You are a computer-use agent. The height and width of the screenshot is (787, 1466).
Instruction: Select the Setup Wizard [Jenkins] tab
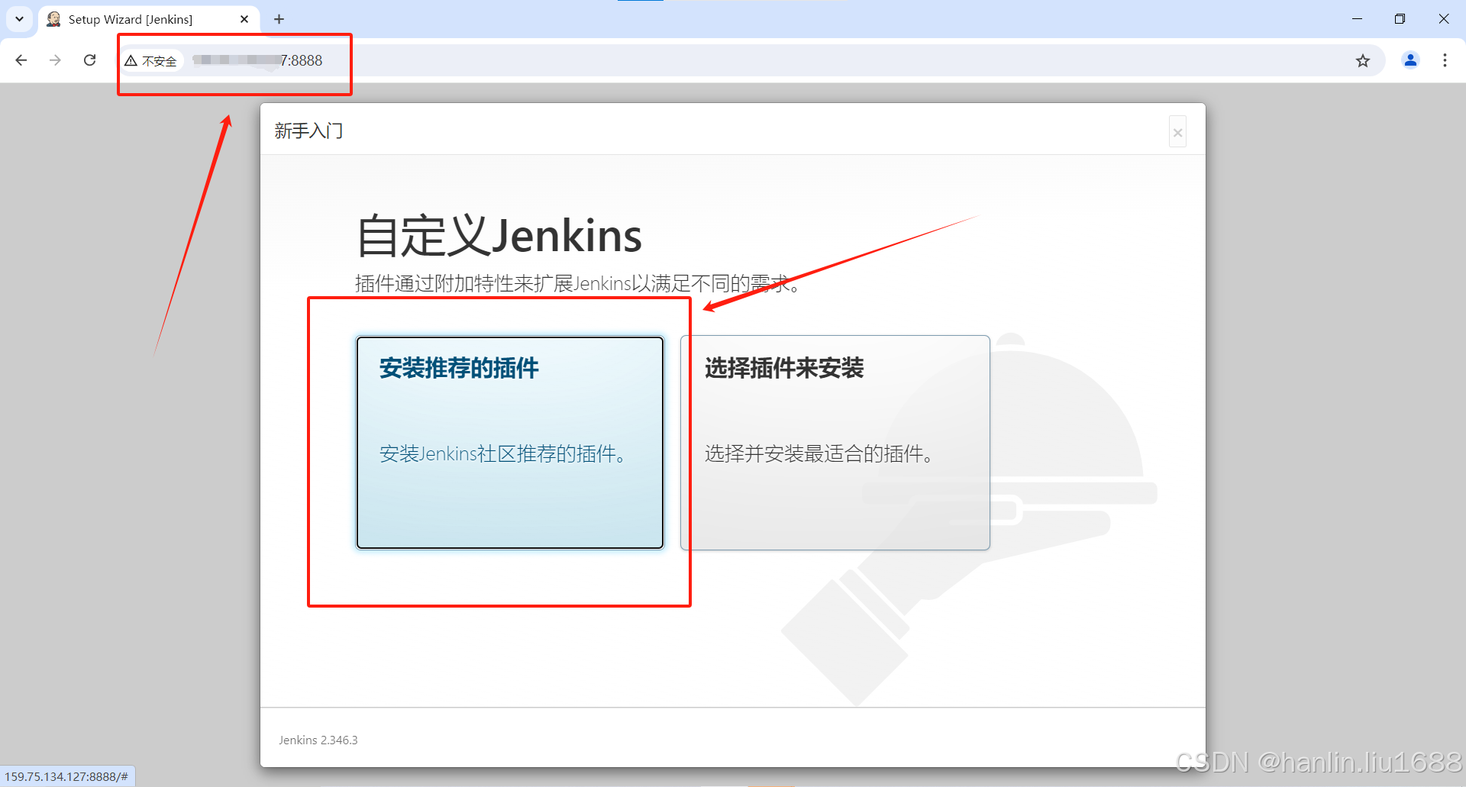(149, 20)
